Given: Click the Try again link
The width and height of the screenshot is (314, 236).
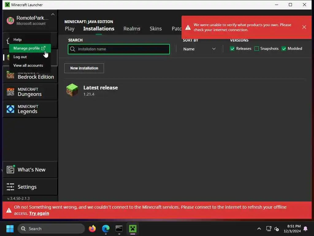Looking at the screenshot, I should pos(39,213).
